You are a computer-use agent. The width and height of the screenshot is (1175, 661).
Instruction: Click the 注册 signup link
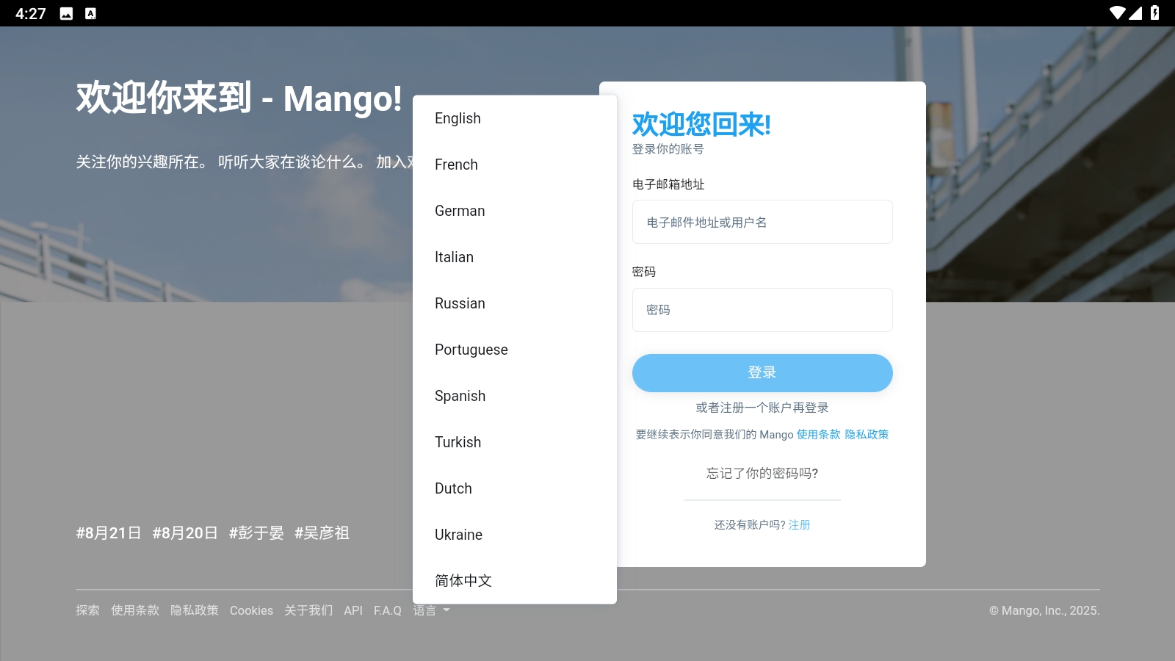(x=799, y=524)
